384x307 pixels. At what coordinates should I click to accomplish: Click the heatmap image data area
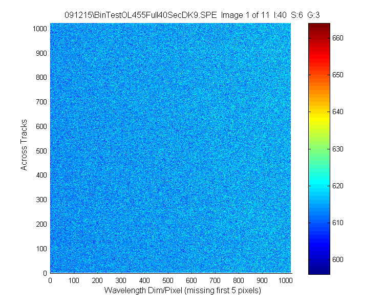(x=170, y=148)
